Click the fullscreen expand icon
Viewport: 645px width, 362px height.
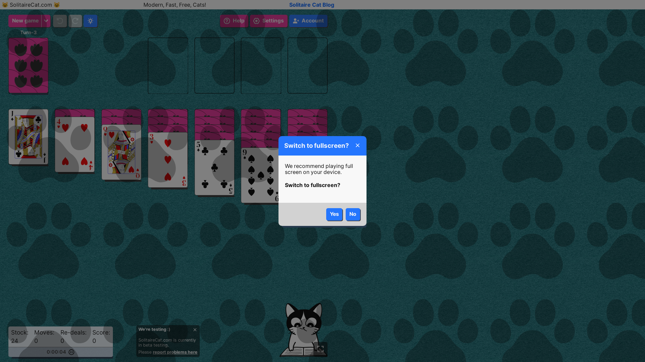pyautogui.click(x=320, y=349)
